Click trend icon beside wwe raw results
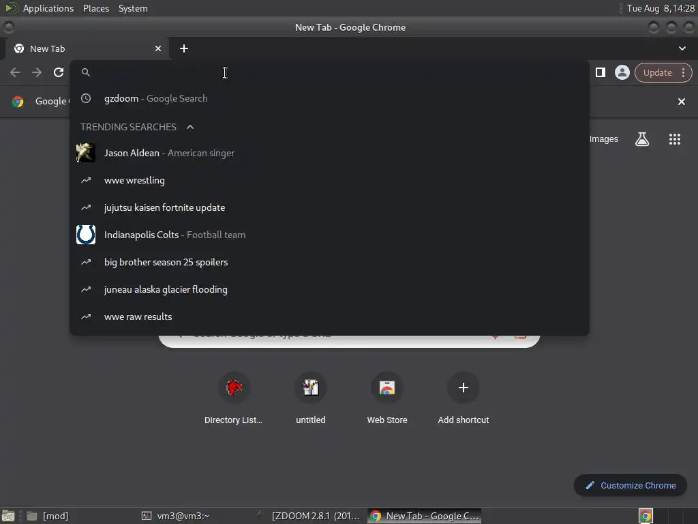Screen dimensions: 698x524 pyautogui.click(x=86, y=317)
